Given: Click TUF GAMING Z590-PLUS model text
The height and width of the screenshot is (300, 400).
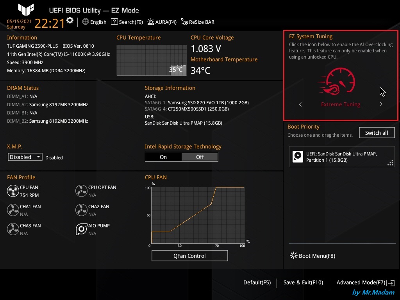Looking at the screenshot, I should [32, 46].
